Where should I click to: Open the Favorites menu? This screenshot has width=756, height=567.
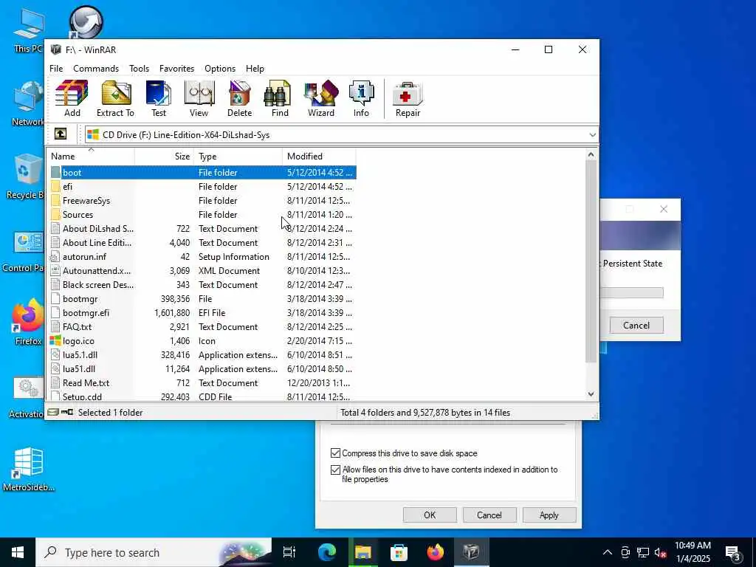tap(176, 69)
